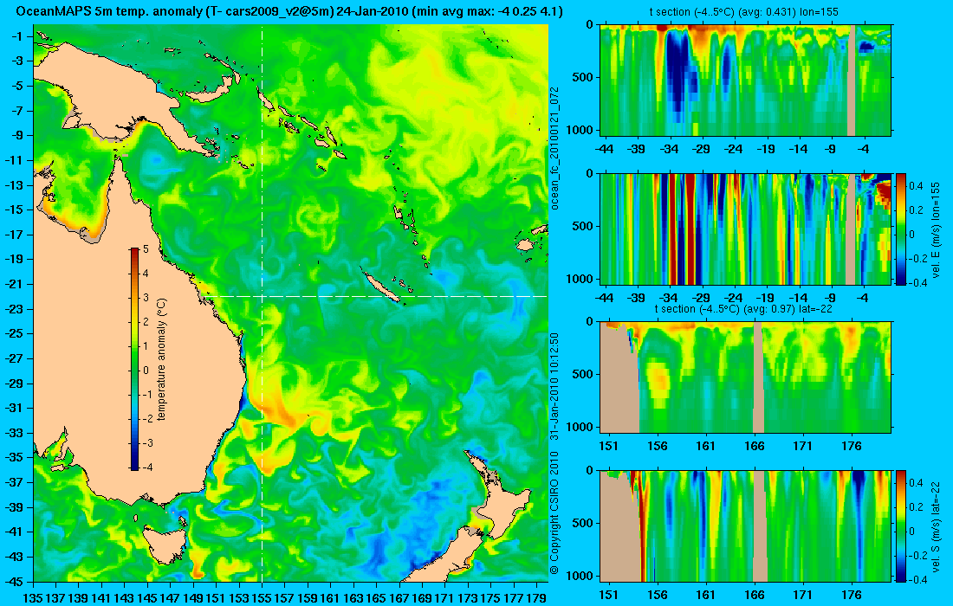Click the New Caledonia island on the map
Screen dimensions: 953x606
click(x=380, y=286)
